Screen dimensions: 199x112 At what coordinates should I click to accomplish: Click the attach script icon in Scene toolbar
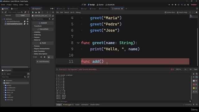click(x=25, y=12)
